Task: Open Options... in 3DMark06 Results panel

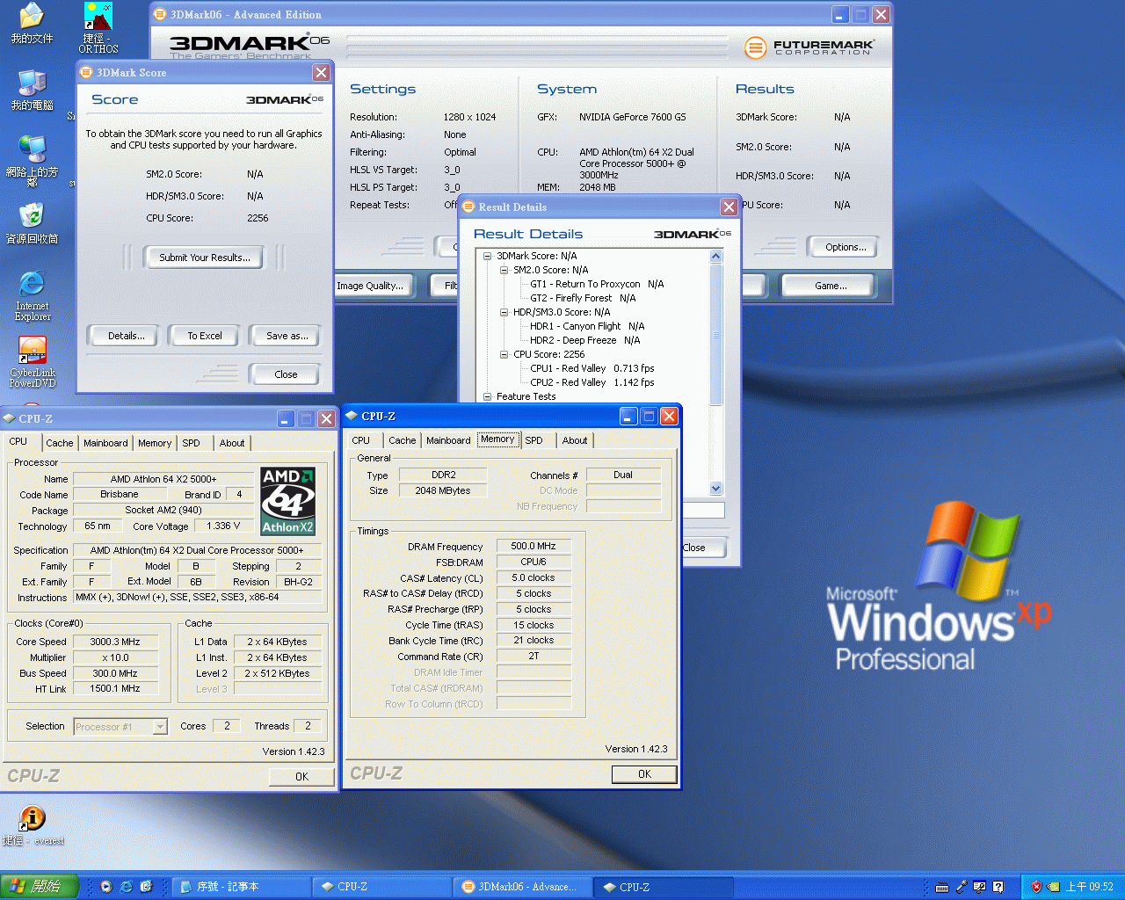Action: [845, 247]
